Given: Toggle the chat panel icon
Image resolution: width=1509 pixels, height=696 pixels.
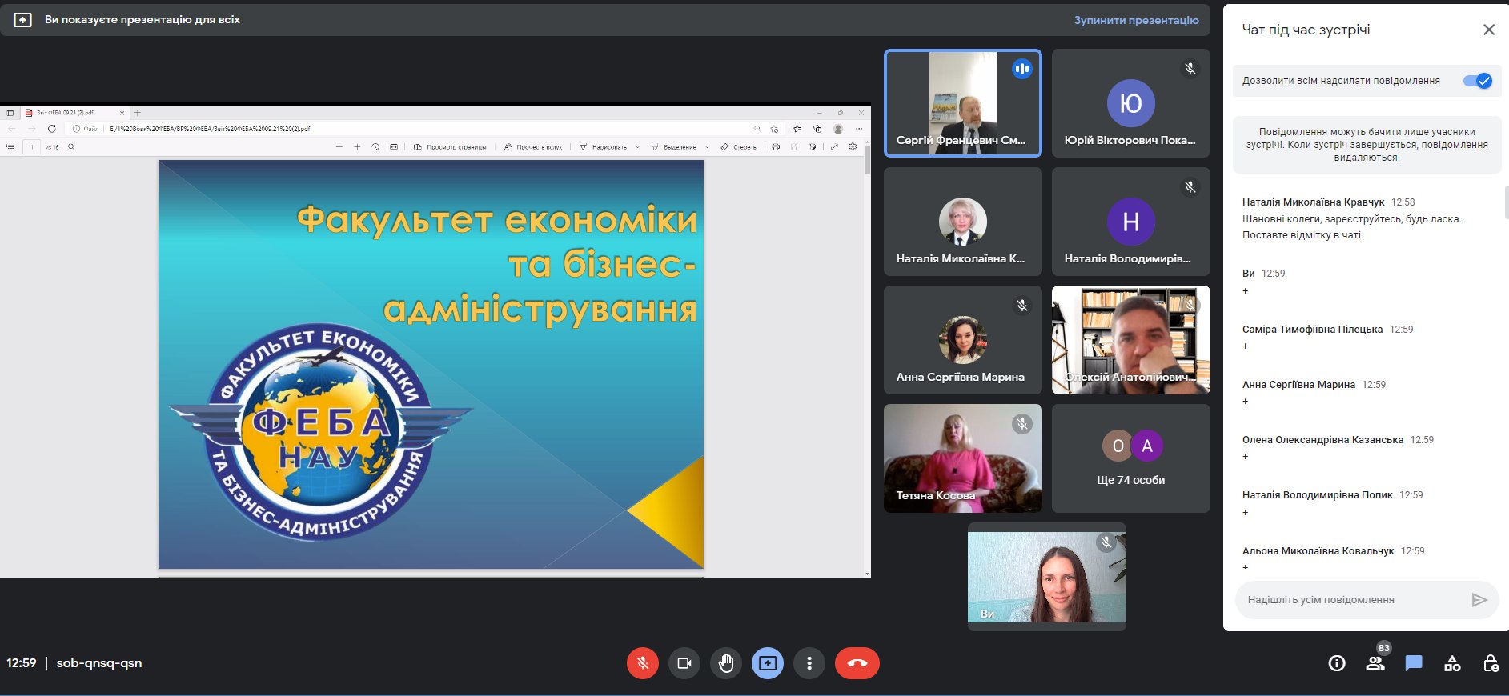Looking at the screenshot, I should click(x=1414, y=663).
